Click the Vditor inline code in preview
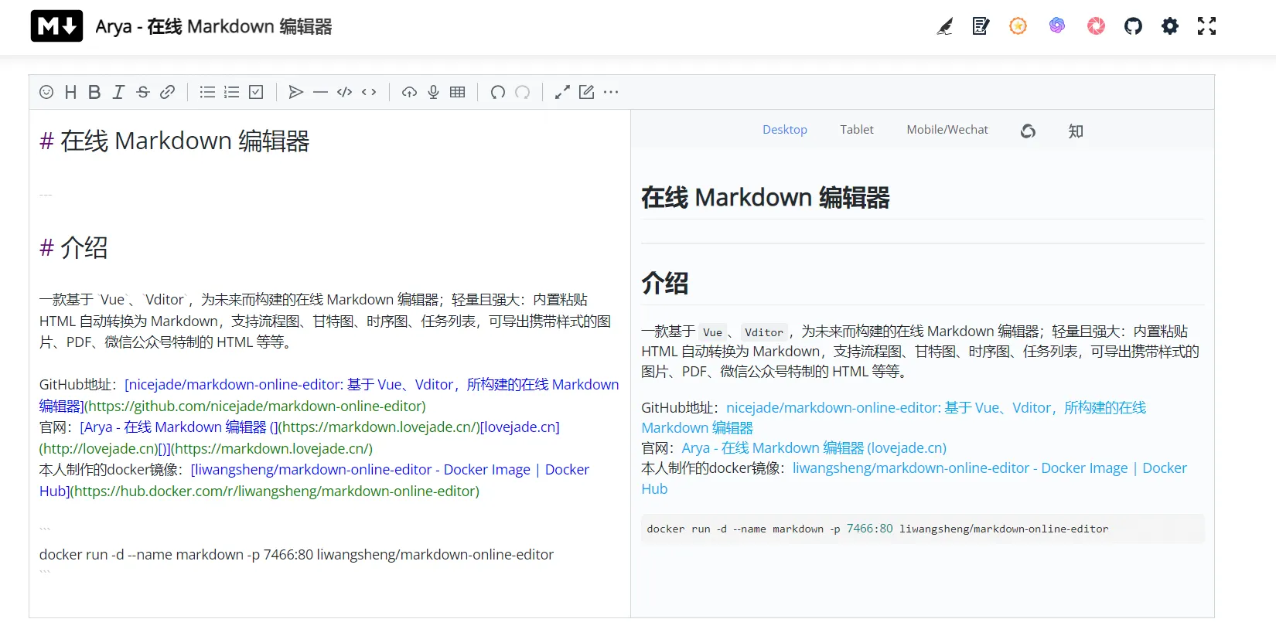This screenshot has height=636, width=1276. point(764,332)
